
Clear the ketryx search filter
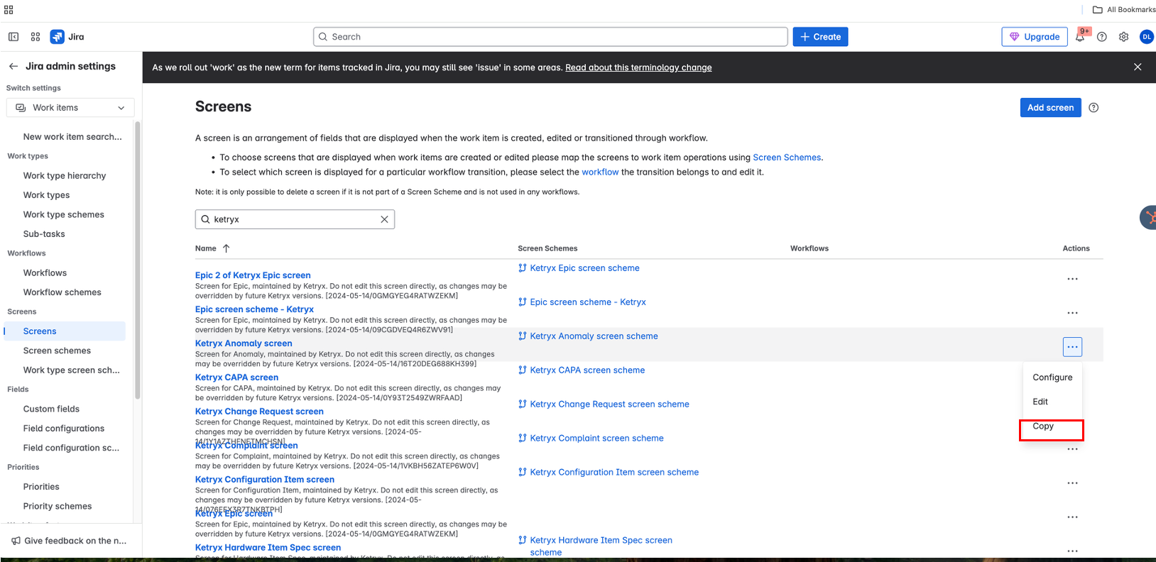[384, 219]
